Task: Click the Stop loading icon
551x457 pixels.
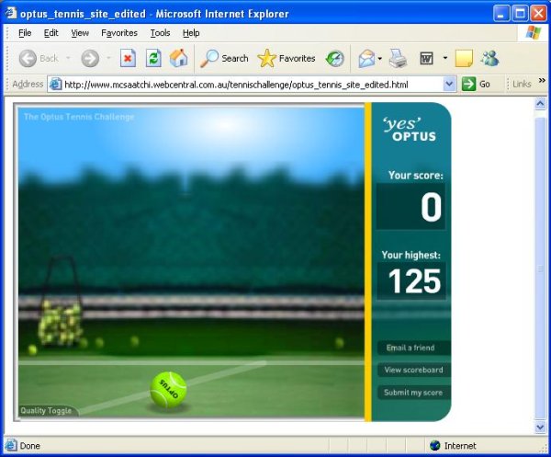Action: coord(128,58)
